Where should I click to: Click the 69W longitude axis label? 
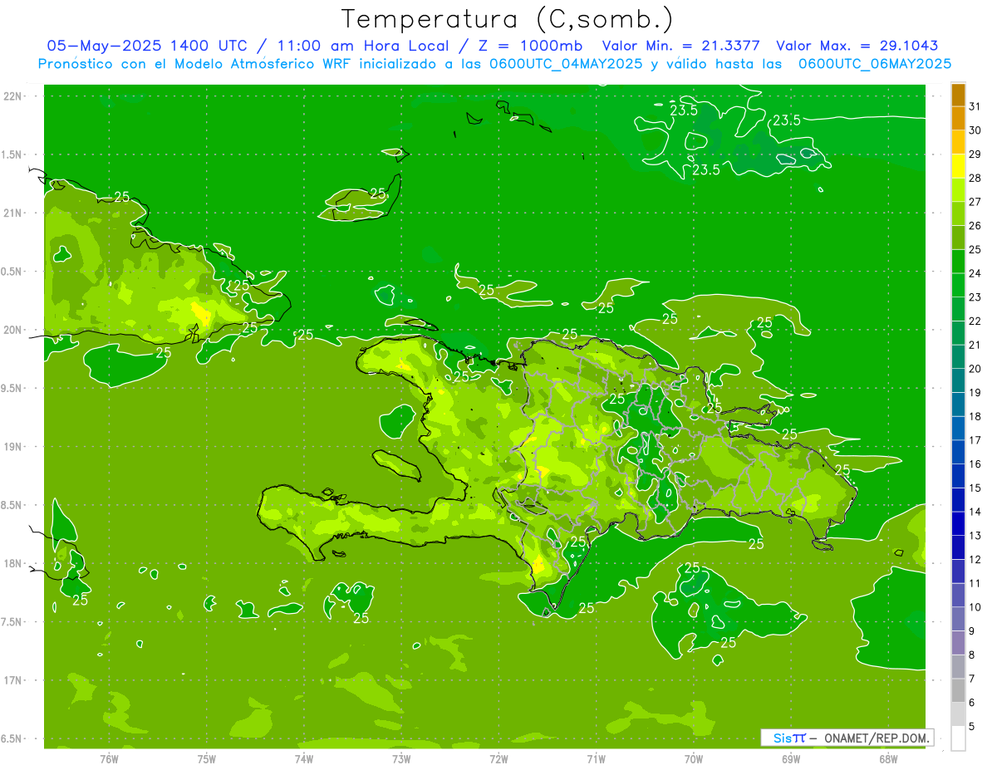click(x=790, y=758)
